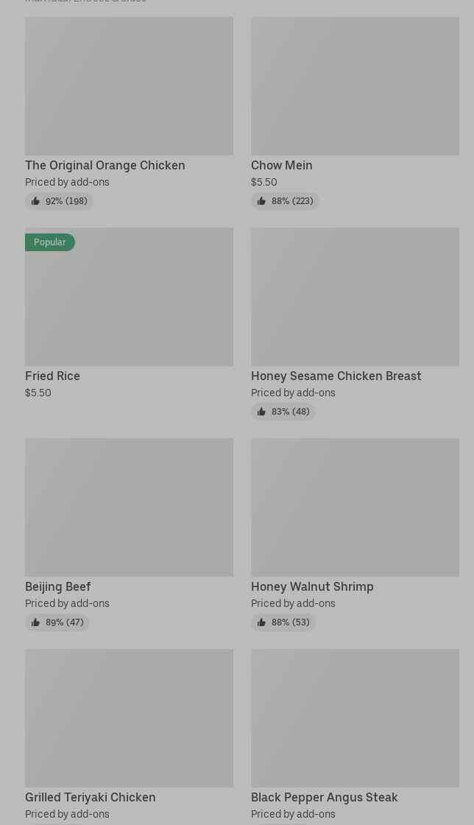Viewport: 474px width, 825px height.
Task: Select the Black Pepper Angus Steak photo
Action: pos(355,718)
